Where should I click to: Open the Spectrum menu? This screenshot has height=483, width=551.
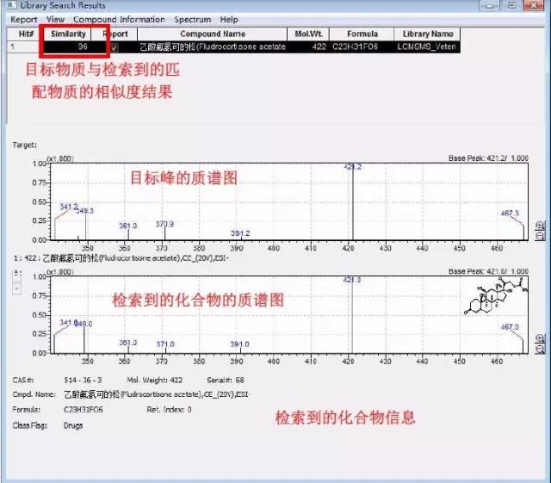pos(192,19)
